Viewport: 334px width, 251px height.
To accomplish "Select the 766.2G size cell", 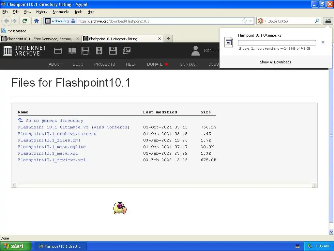I will click(208, 127).
